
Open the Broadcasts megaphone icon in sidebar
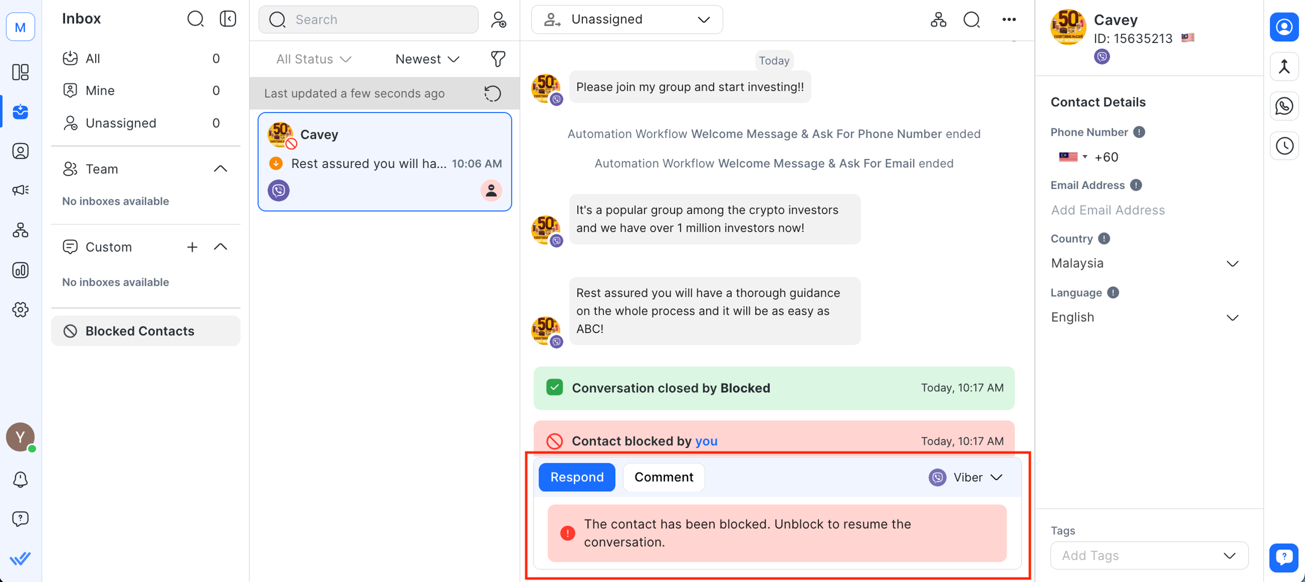click(x=20, y=190)
